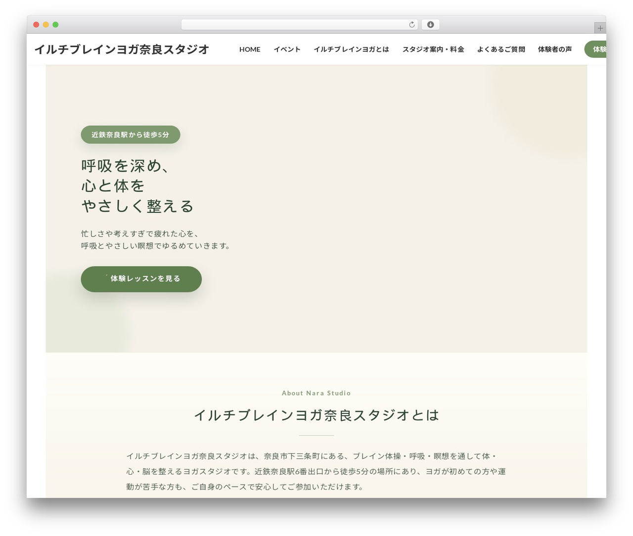Click the 近鉄奈良駅から徒歩5分 badge
633x536 pixels.
pos(131,134)
